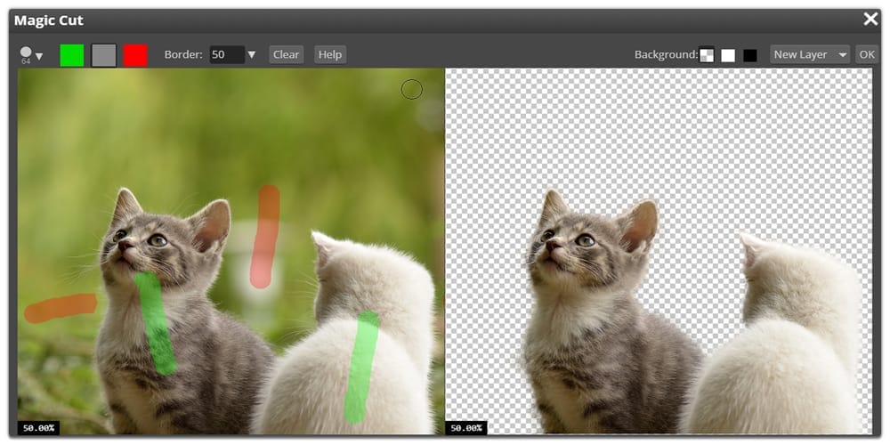This screenshot has height=445, width=890.
Task: Set black background preview
Action: pos(750,55)
